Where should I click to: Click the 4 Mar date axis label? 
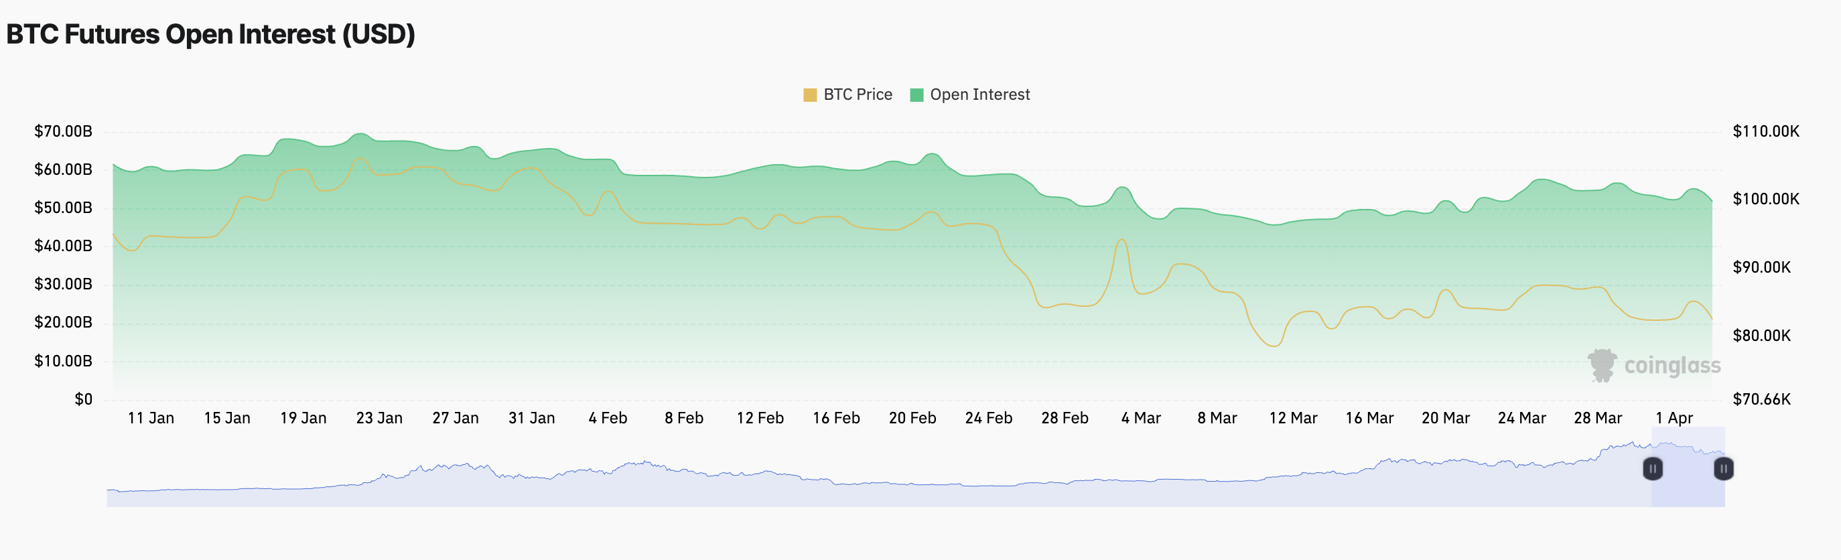point(1141,419)
